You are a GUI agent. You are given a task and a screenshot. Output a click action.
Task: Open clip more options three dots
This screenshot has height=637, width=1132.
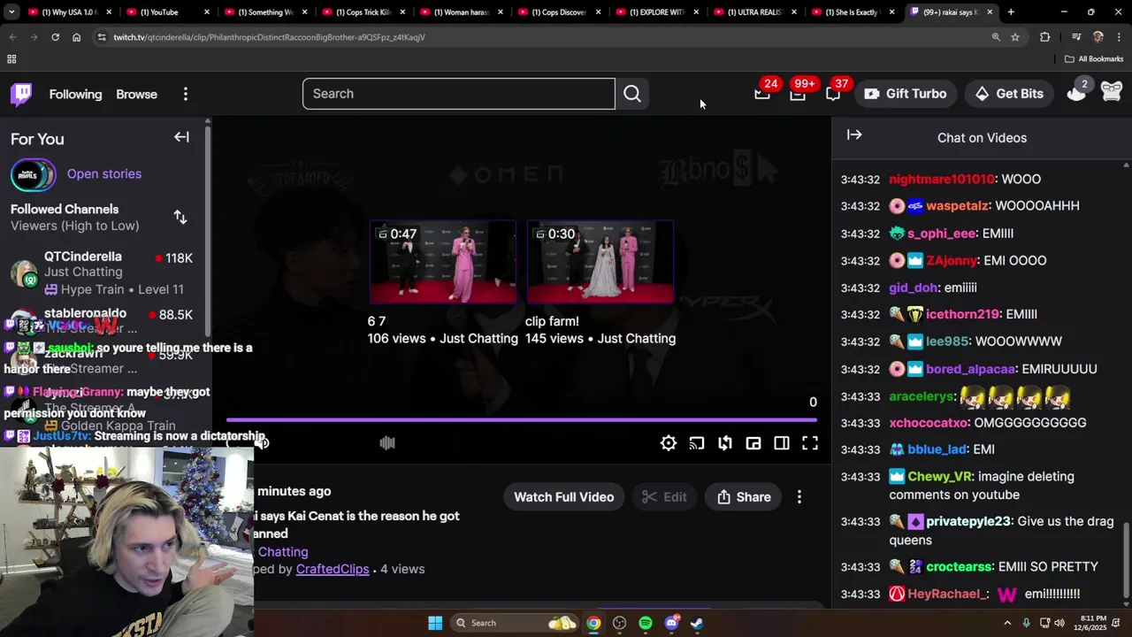coord(799,497)
